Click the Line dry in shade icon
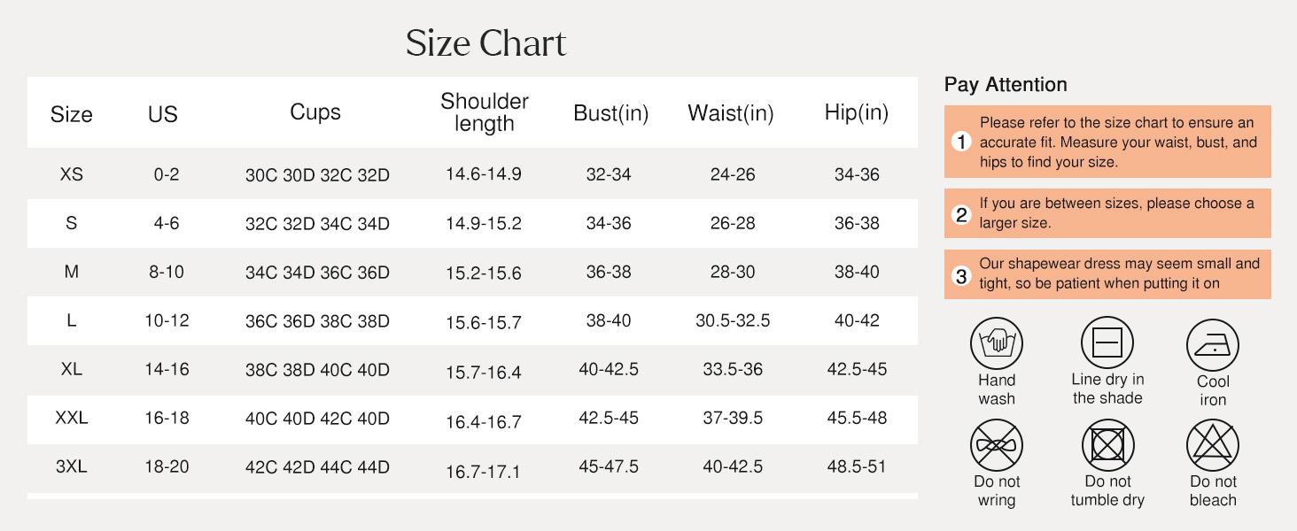Viewport: 1297px width, 531px height. click(1107, 342)
